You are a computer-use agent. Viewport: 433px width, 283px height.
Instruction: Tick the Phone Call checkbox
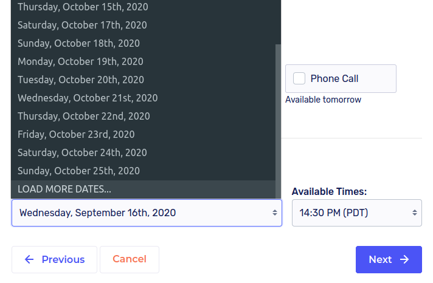pos(299,78)
